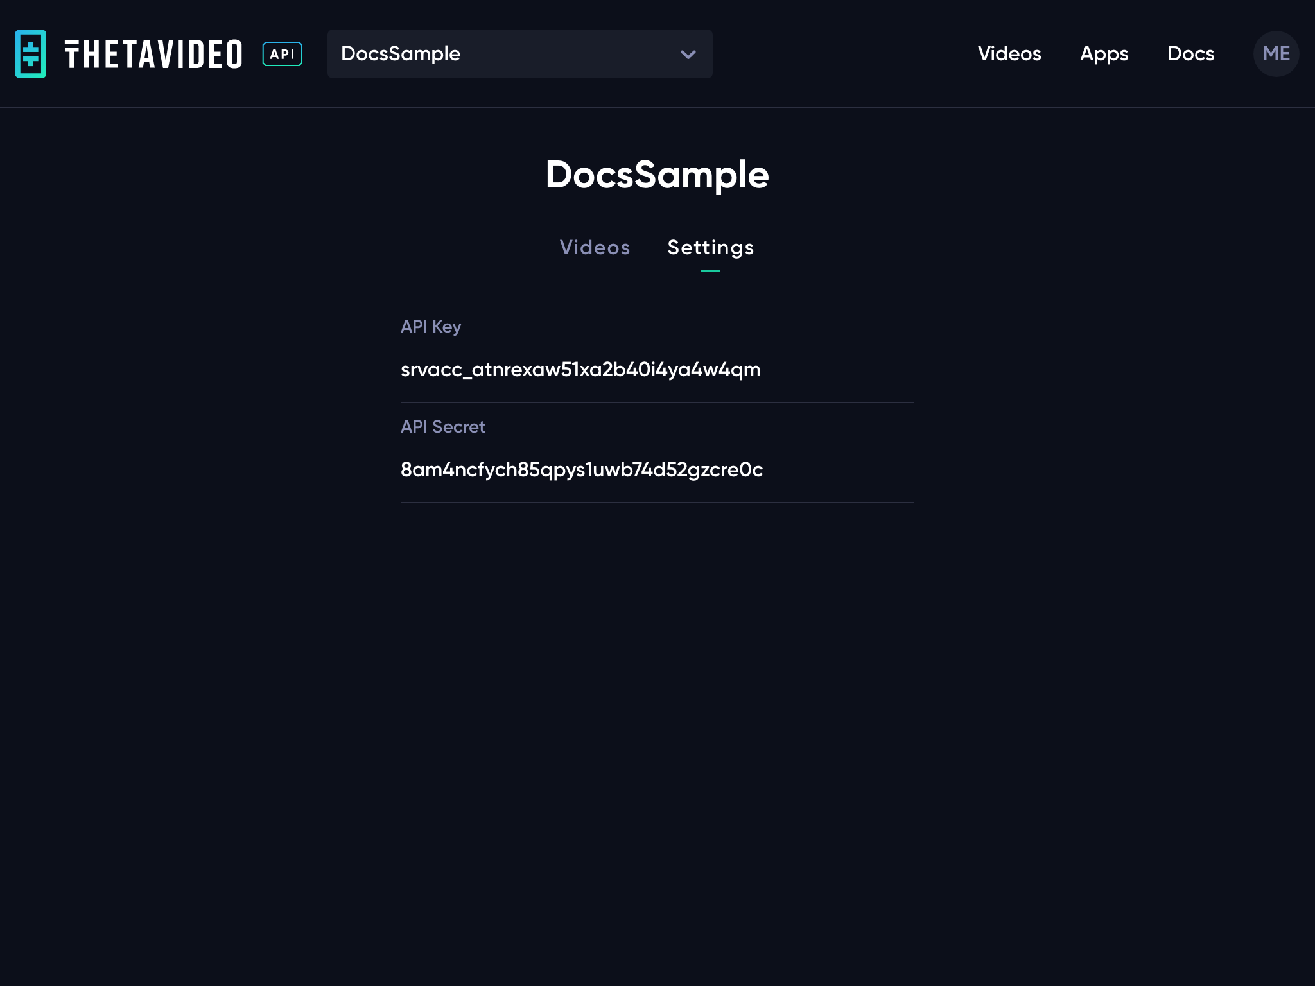Screen dimensions: 1315x986
Task: Select the API Secret value text
Action: click(x=582, y=470)
